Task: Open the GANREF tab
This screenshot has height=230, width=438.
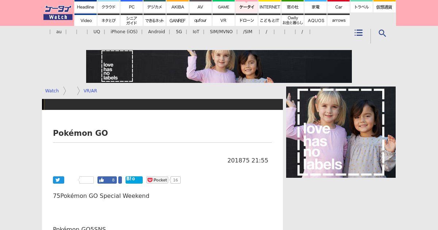Action: point(178,20)
